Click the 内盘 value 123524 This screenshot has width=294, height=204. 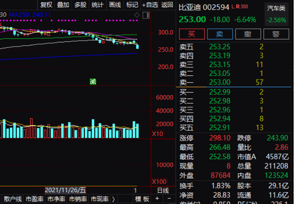(x=276, y=175)
